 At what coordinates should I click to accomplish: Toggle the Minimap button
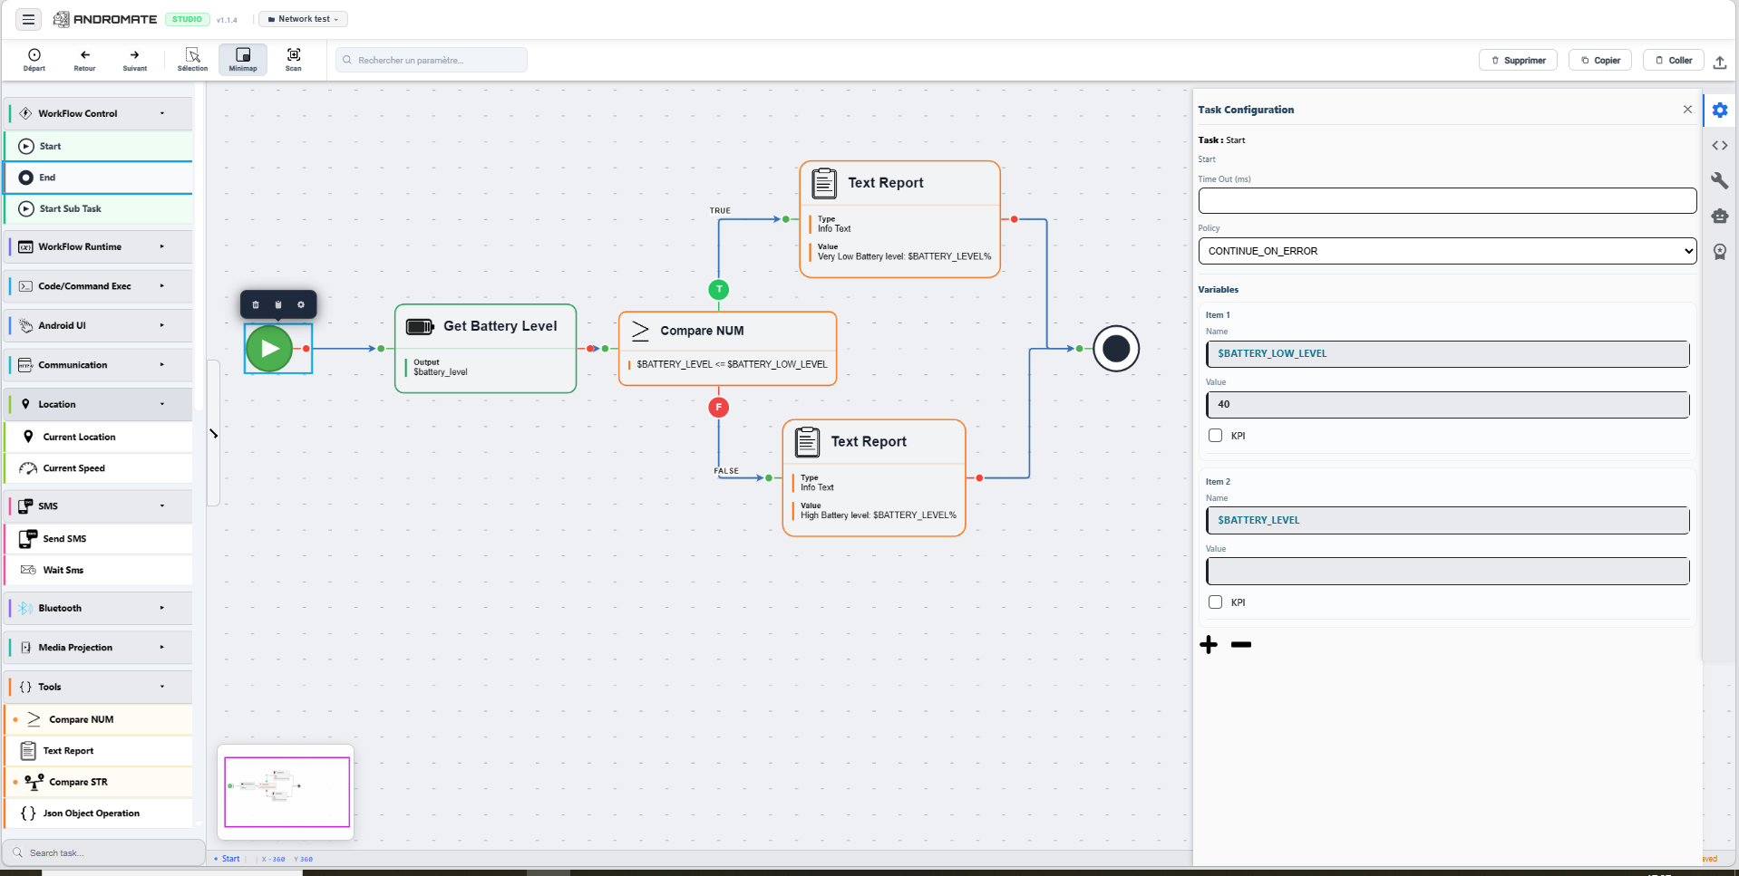click(243, 60)
